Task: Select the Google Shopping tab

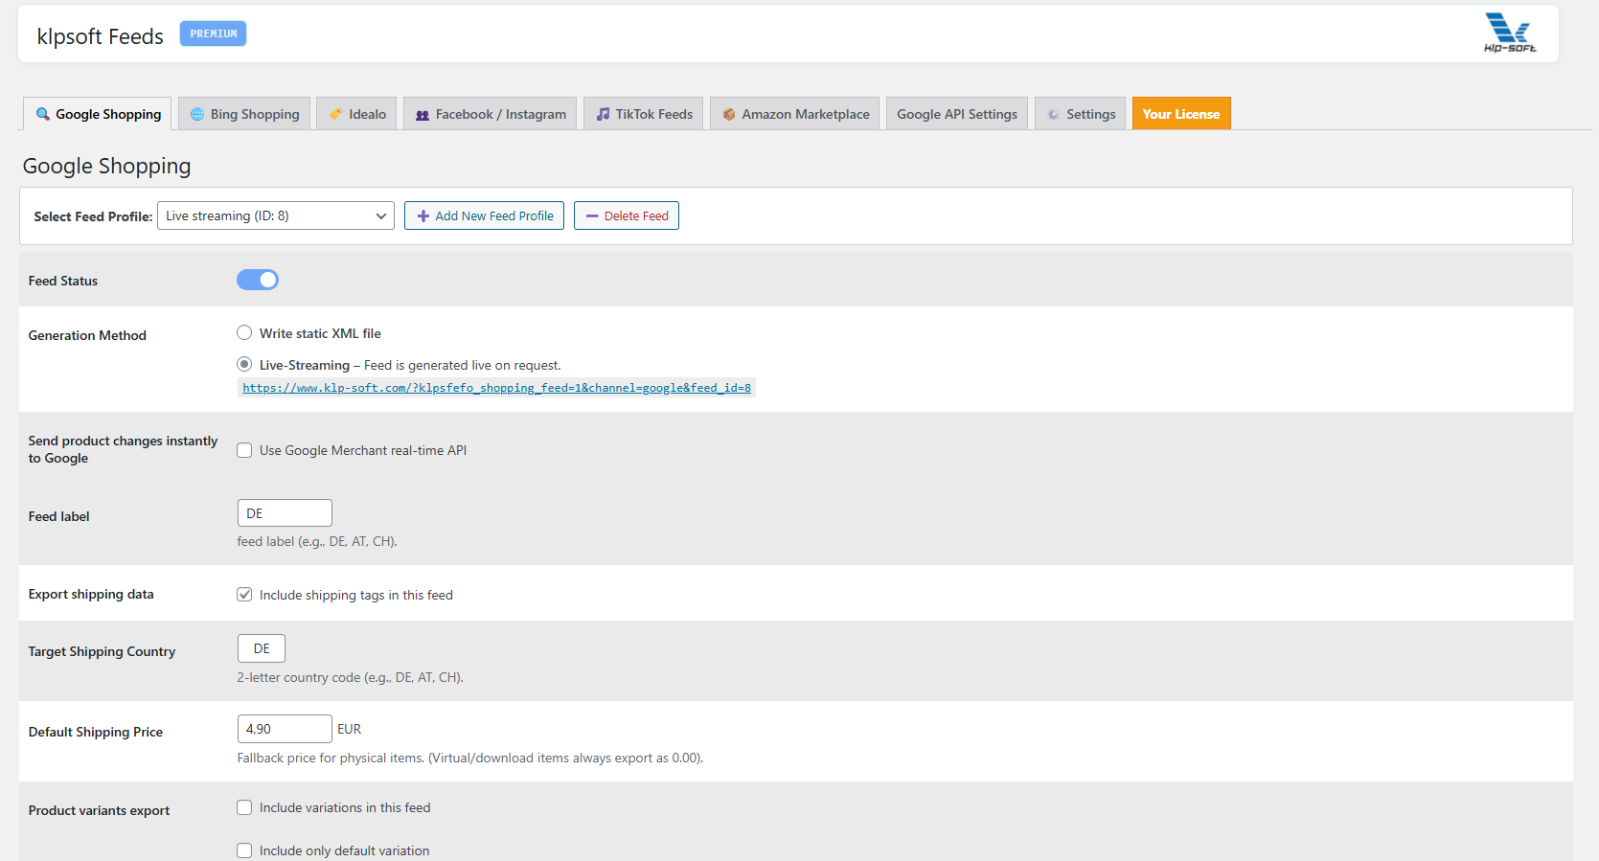Action: pos(98,114)
